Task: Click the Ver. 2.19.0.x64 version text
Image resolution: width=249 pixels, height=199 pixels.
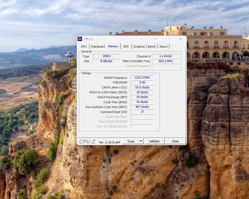Action: tap(109, 142)
